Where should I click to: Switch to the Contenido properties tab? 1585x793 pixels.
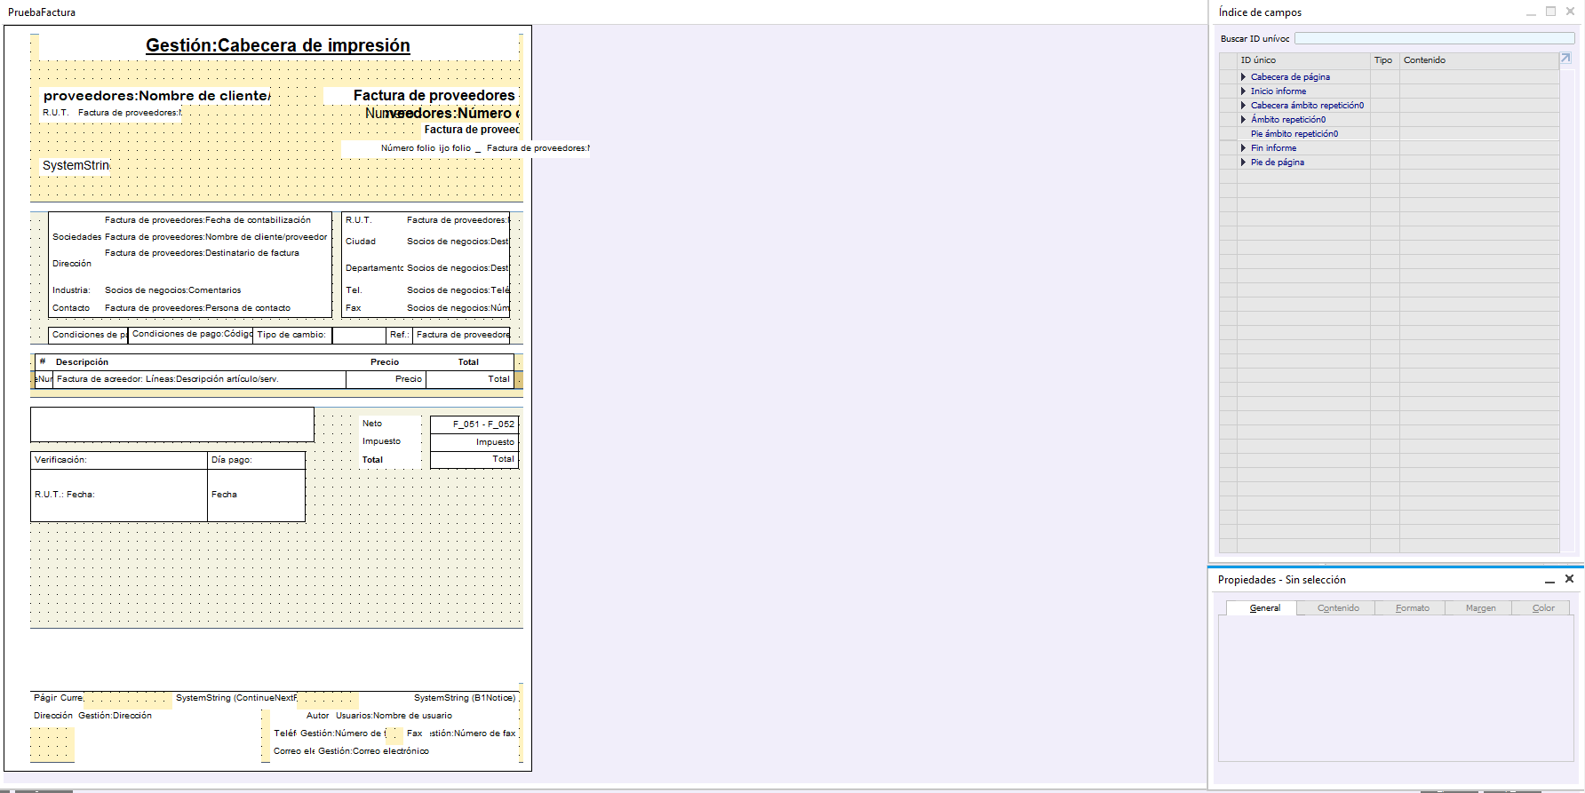point(1337,608)
